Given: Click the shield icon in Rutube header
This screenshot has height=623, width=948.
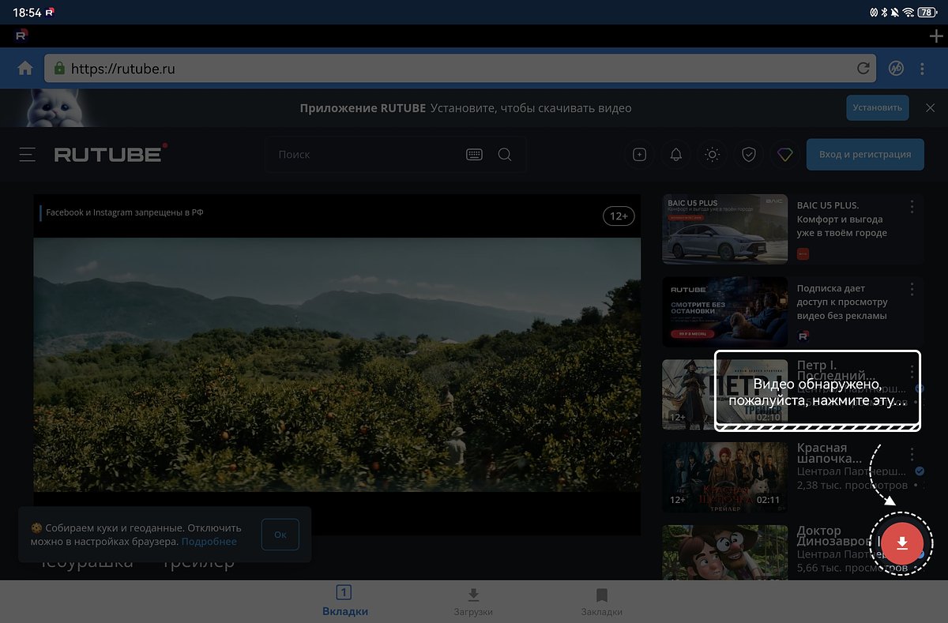Looking at the screenshot, I should click(x=748, y=155).
